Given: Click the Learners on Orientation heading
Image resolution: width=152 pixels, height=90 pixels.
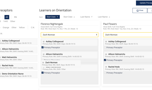Looking at the screenshot, I should coord(55,10).
